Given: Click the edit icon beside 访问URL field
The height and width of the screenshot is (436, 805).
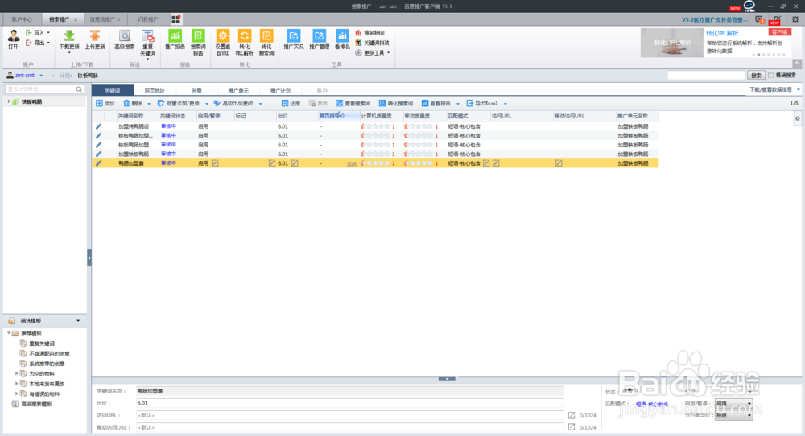Looking at the screenshot, I should tap(572, 415).
